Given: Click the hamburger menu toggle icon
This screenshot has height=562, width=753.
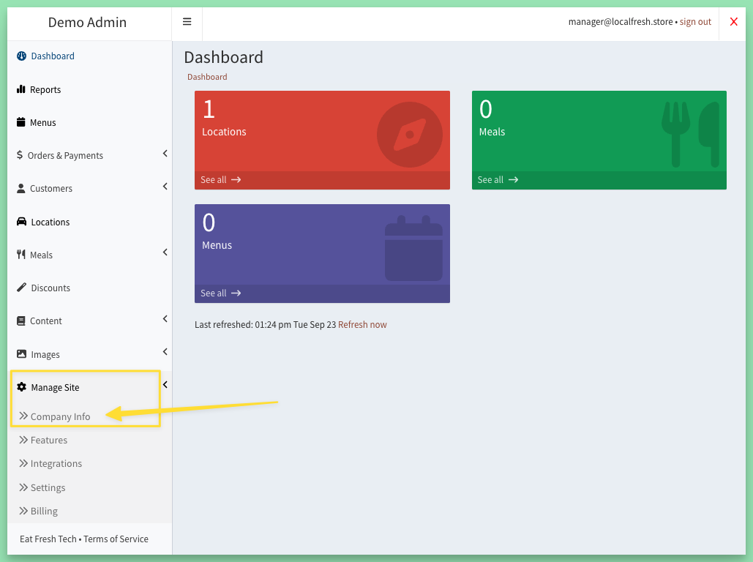Looking at the screenshot, I should [x=187, y=22].
